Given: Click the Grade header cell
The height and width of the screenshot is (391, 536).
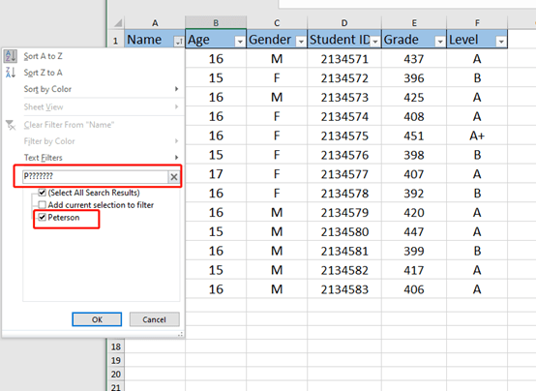Looking at the screenshot, I should (x=414, y=39).
